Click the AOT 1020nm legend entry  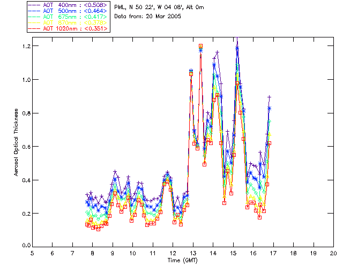pyautogui.click(x=68, y=28)
